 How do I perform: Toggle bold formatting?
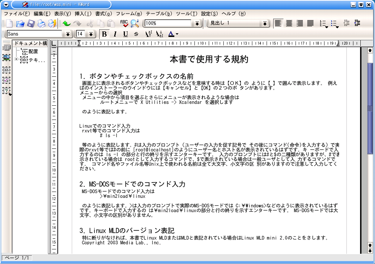click(x=104, y=34)
